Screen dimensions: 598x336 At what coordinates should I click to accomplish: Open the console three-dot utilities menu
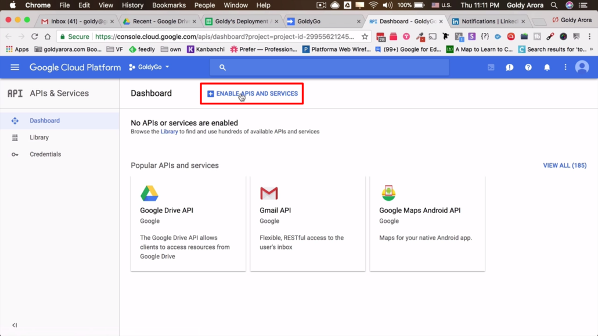pyautogui.click(x=565, y=67)
